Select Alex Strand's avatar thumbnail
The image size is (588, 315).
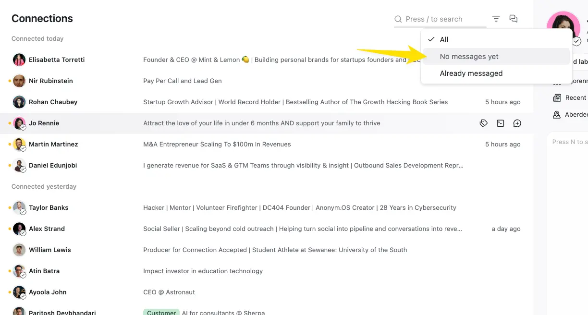coord(19,229)
